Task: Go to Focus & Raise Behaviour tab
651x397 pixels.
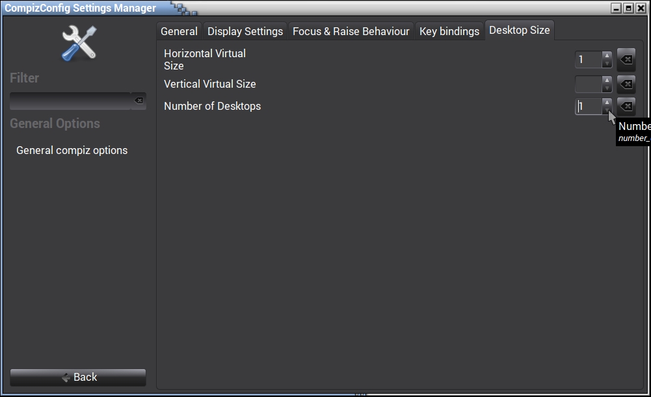Action: coord(351,31)
